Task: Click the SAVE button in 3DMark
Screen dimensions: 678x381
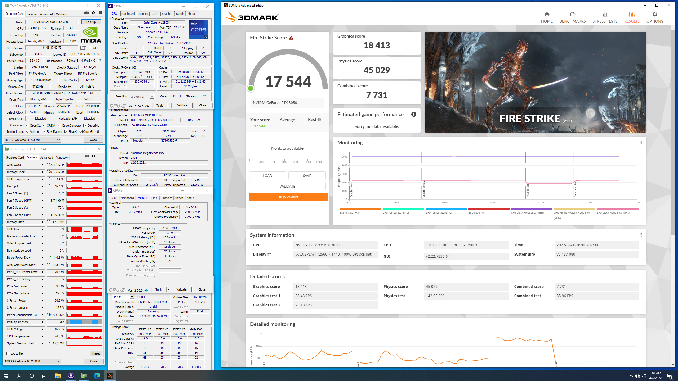Action: [307, 176]
